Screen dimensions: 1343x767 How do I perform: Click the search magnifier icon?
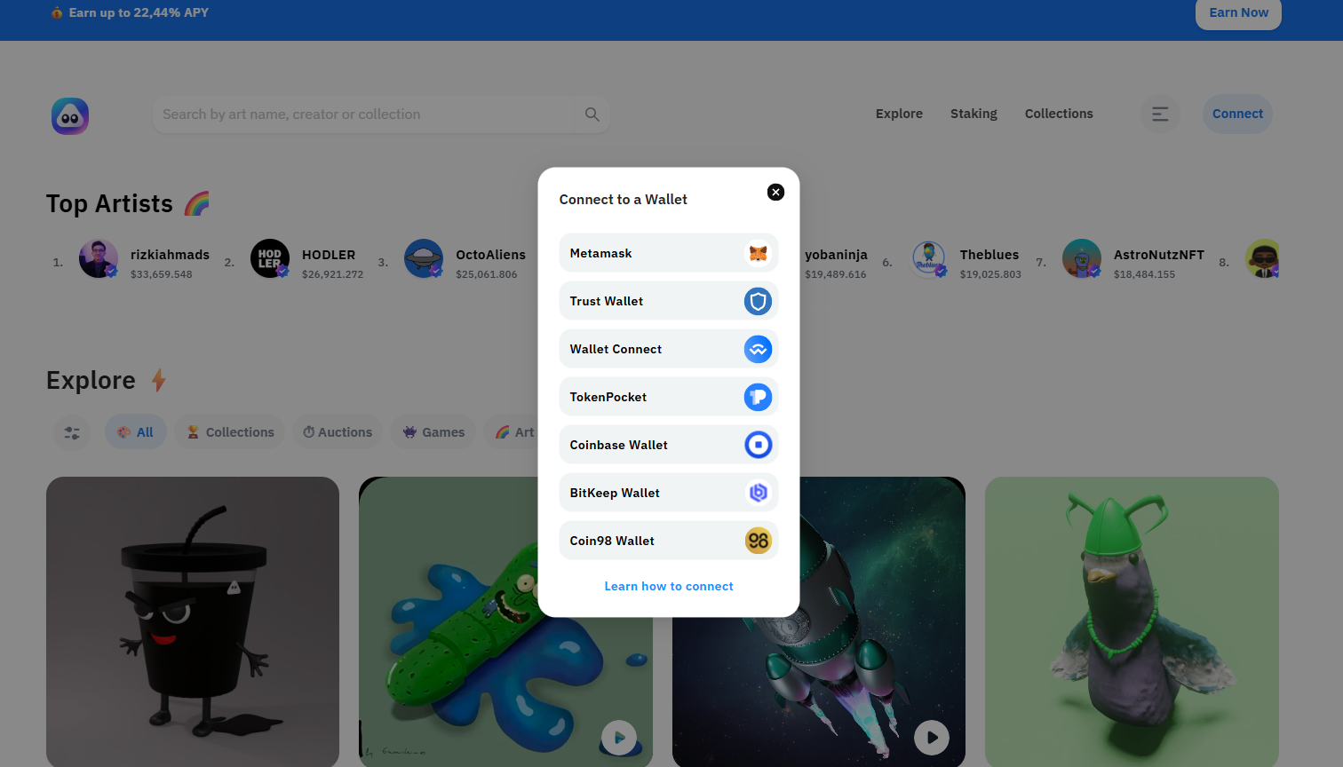[x=591, y=115]
